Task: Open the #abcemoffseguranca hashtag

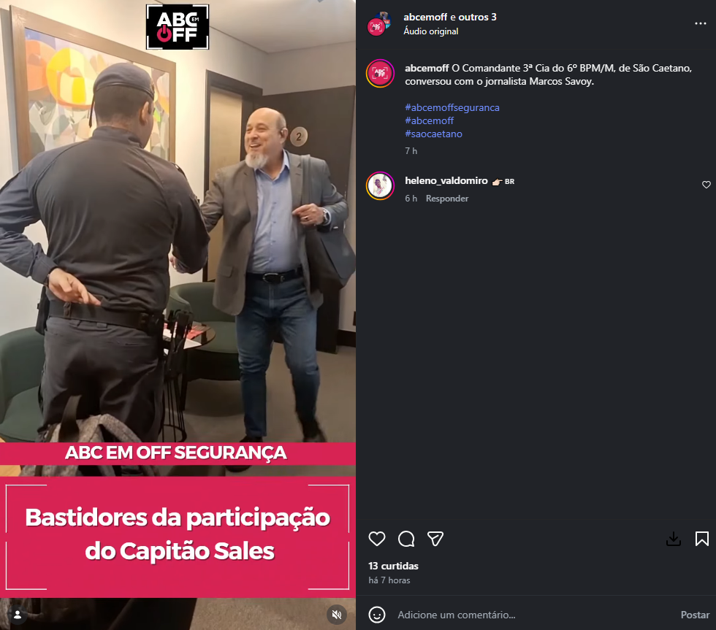Action: (x=452, y=107)
